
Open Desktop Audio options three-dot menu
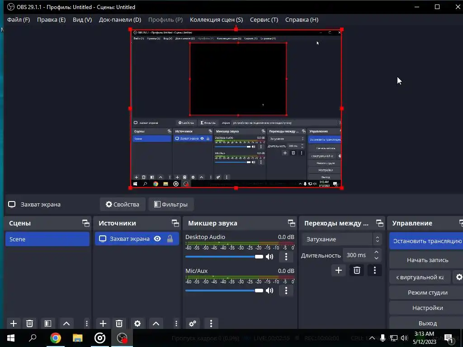tap(286, 257)
